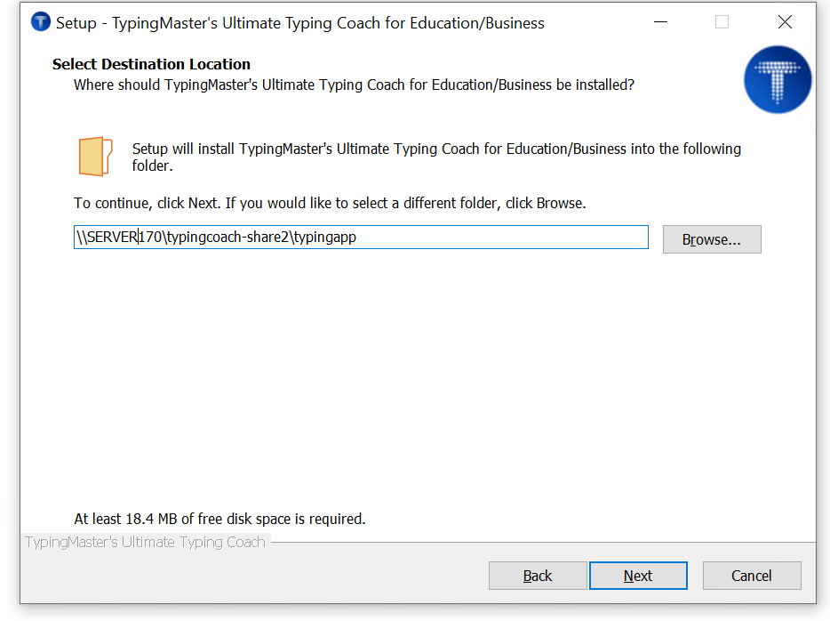Click the 'Setup will install' description text
This screenshot has width=830, height=621.
coord(436,157)
